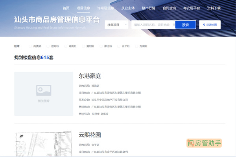Open the 问房管助手 assistant widget
The height and width of the screenshot is (157, 236).
tap(204, 143)
